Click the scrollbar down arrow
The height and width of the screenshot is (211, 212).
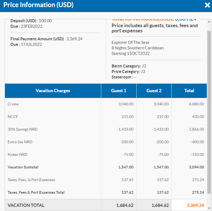[x=209, y=209]
